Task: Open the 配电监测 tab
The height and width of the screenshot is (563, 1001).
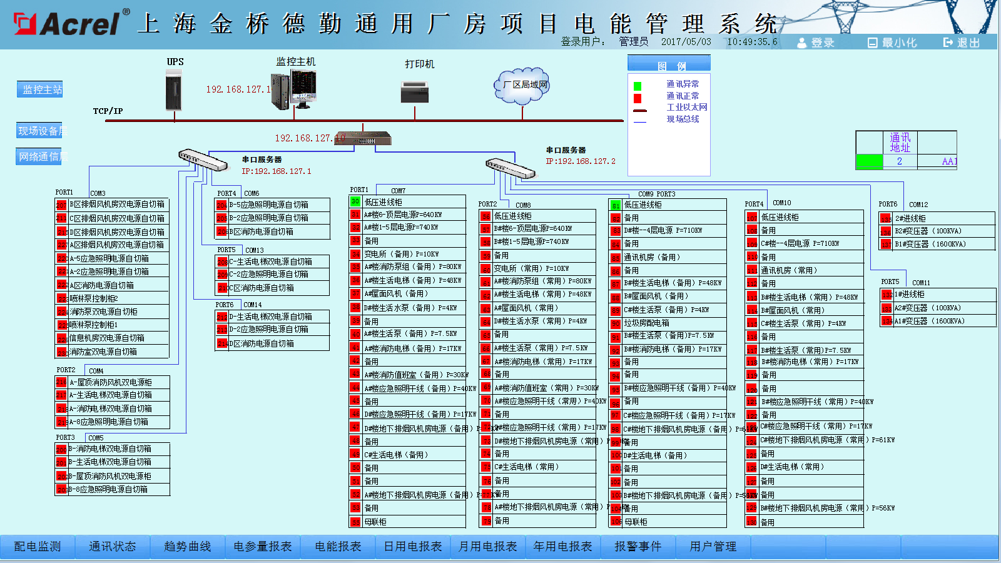Action: (38, 546)
